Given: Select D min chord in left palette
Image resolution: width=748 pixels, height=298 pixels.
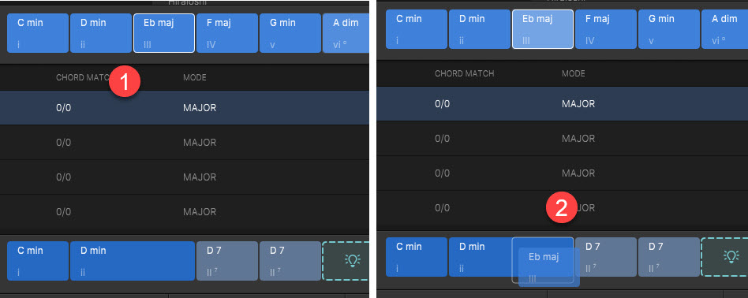Looking at the screenshot, I should click(x=101, y=33).
